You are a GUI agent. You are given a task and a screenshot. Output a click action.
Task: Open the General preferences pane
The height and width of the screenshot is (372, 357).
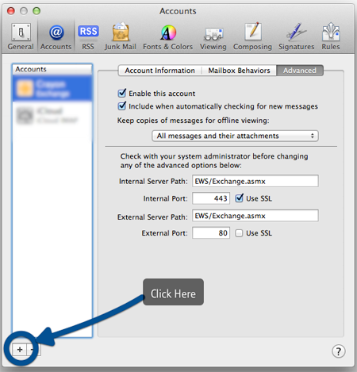21,36
